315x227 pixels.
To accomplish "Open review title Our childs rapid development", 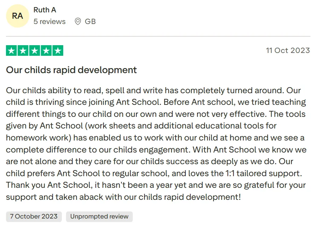I will tap(71, 70).
